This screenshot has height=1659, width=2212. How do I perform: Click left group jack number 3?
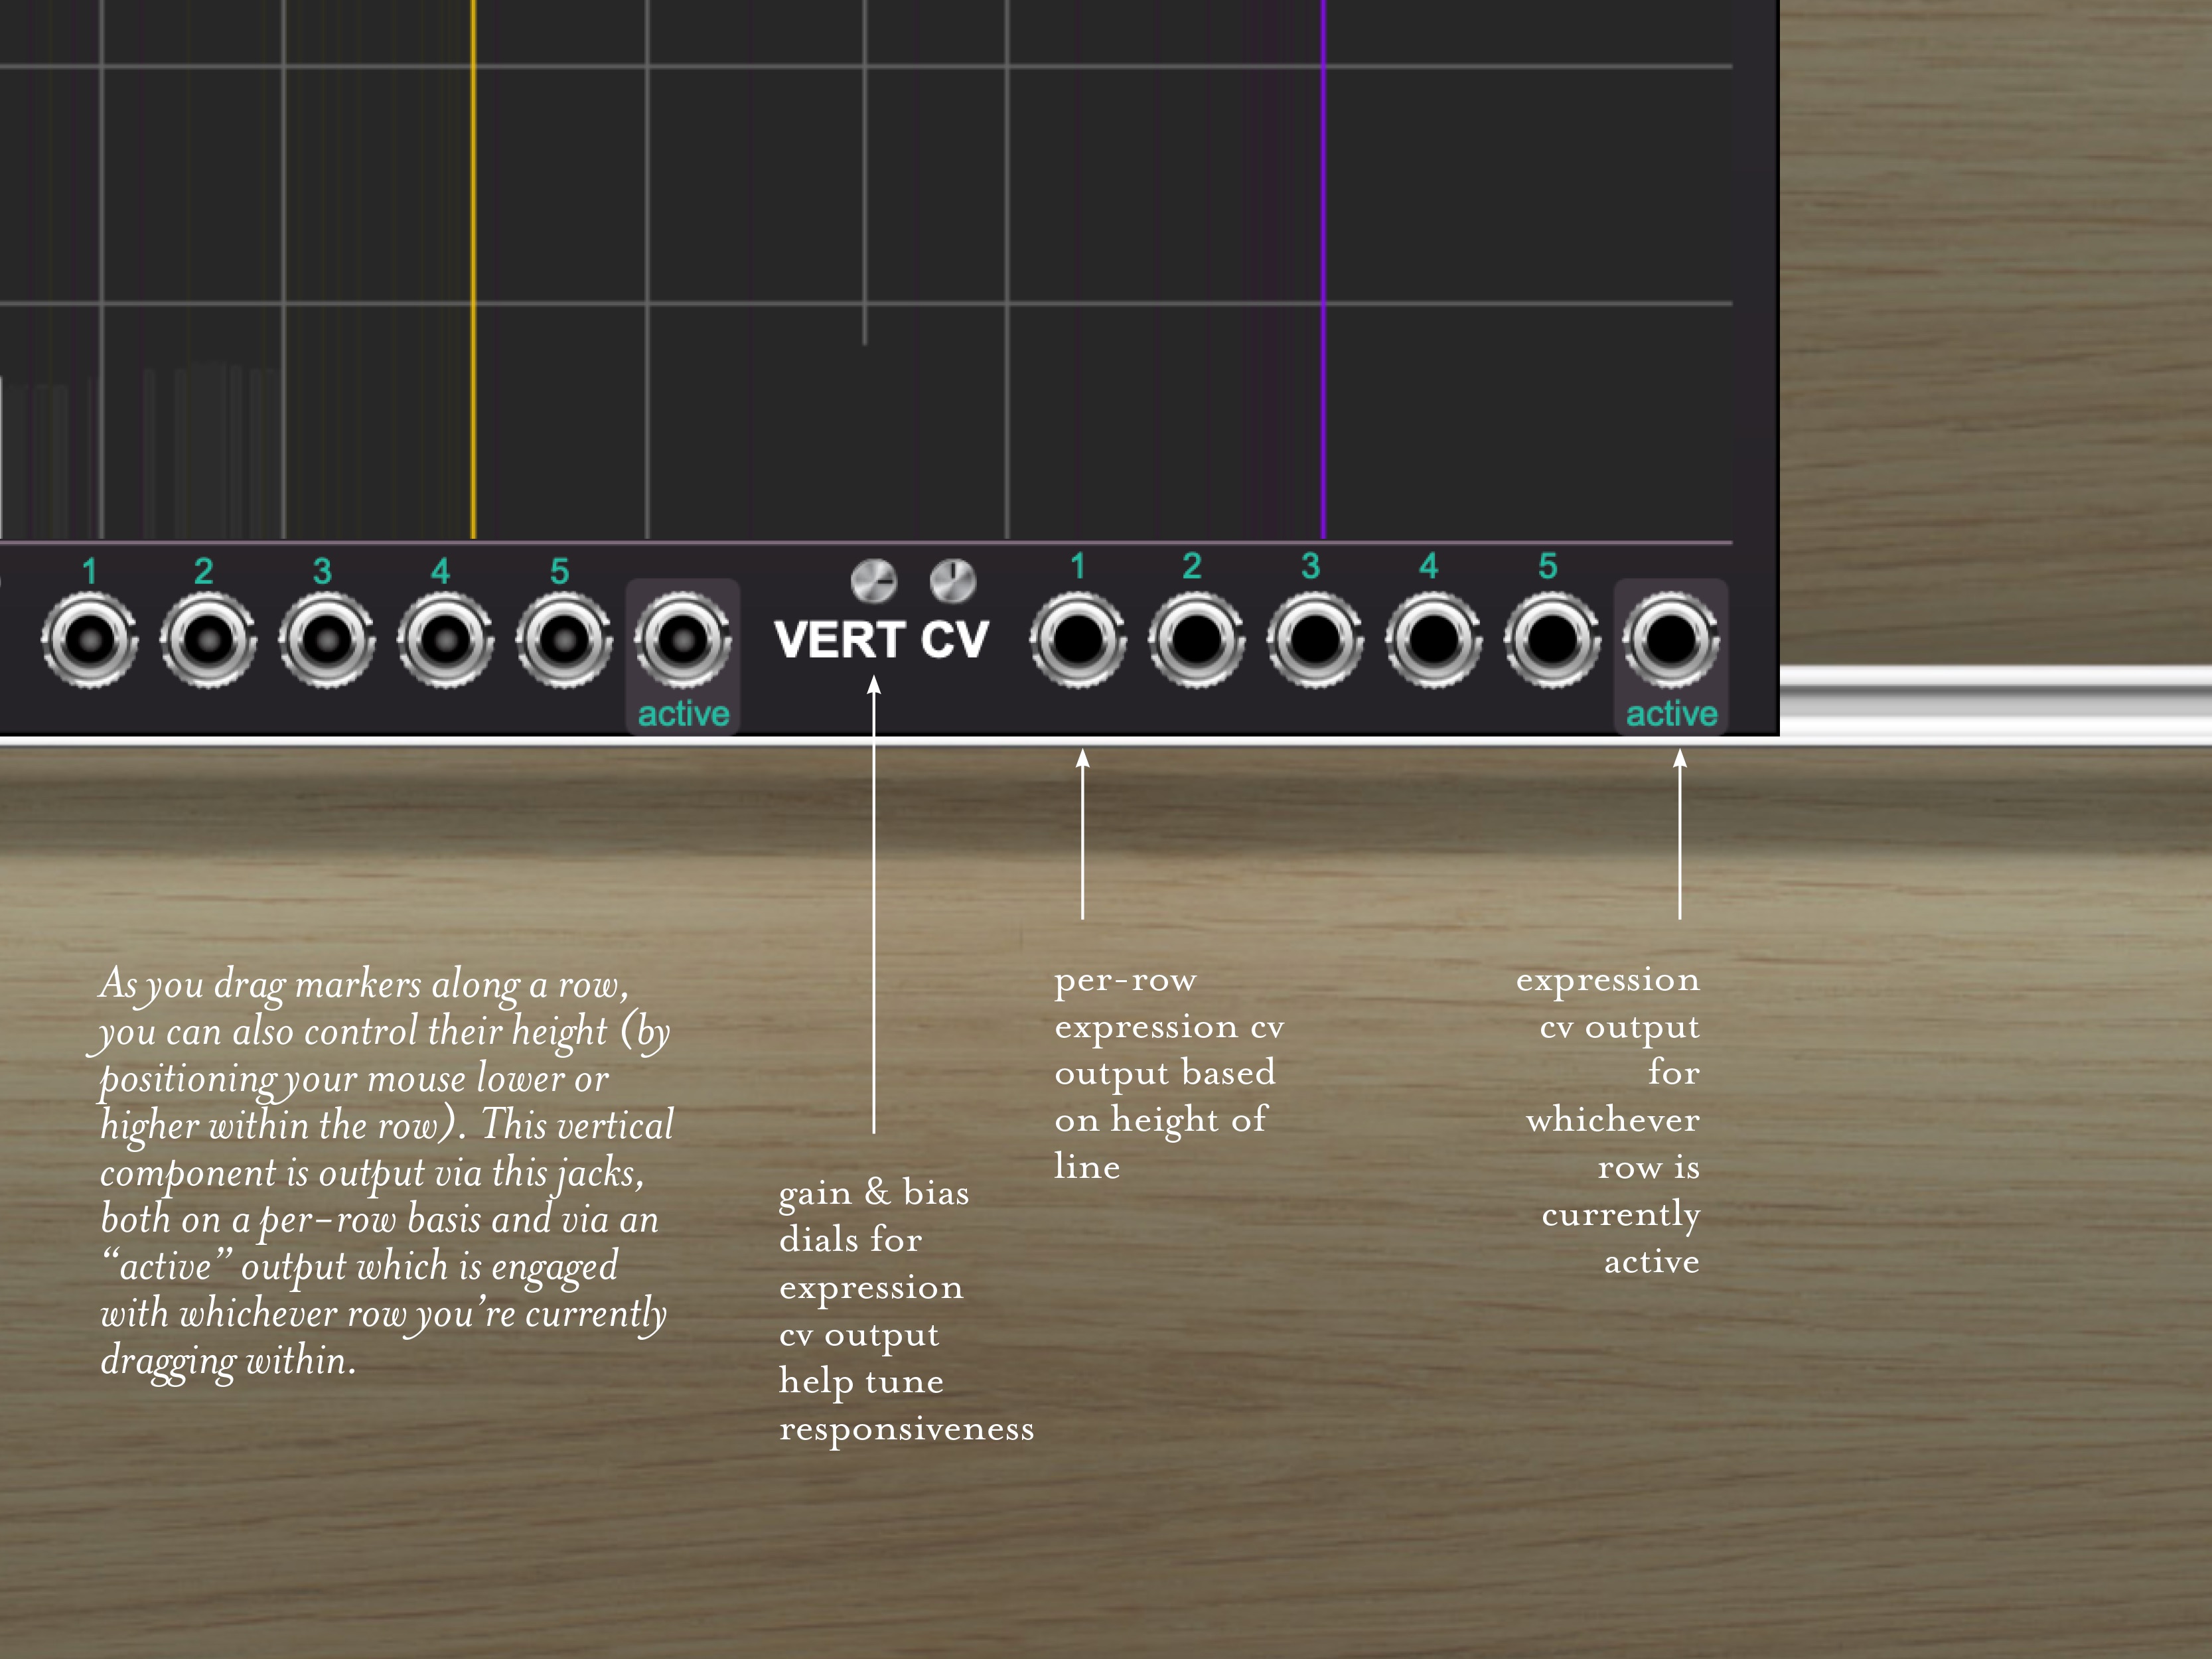(x=327, y=640)
